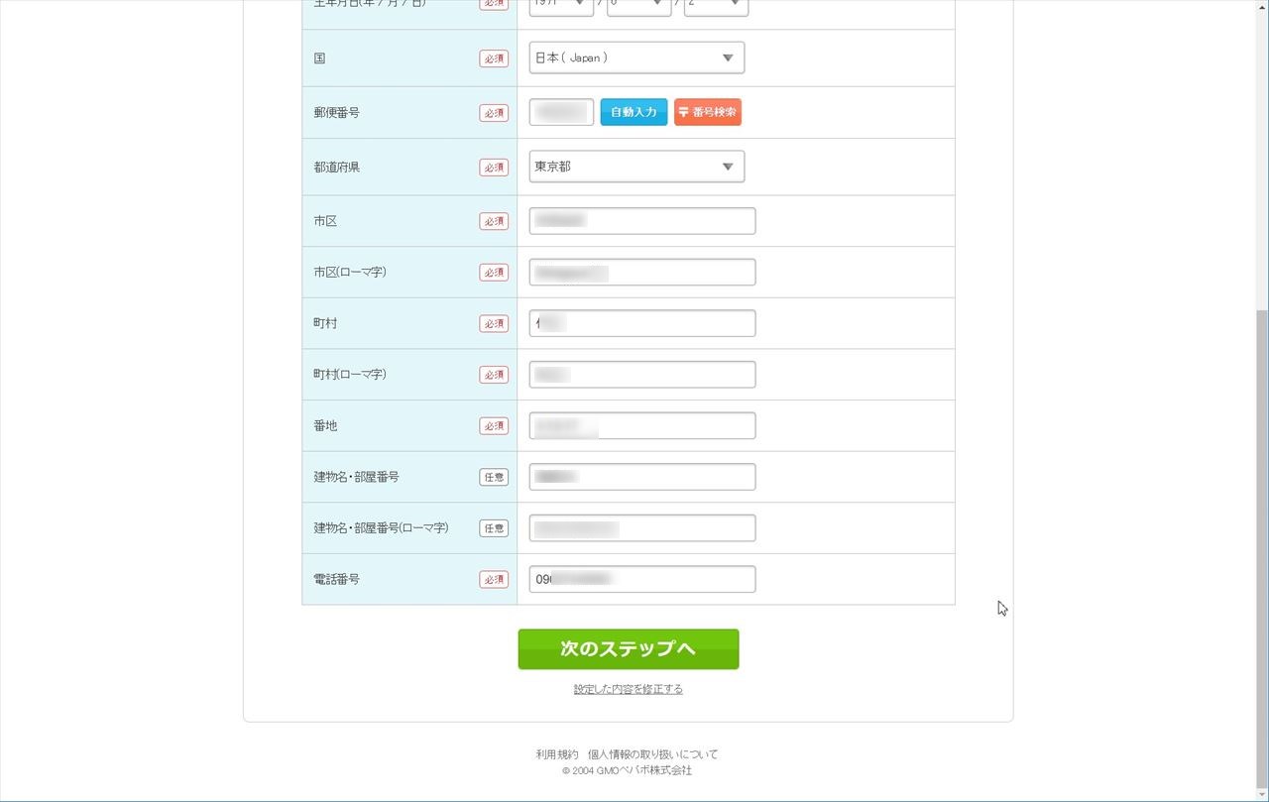This screenshot has height=802, width=1269.
Task: Open the 利用規約 terms link
Action: (x=557, y=754)
